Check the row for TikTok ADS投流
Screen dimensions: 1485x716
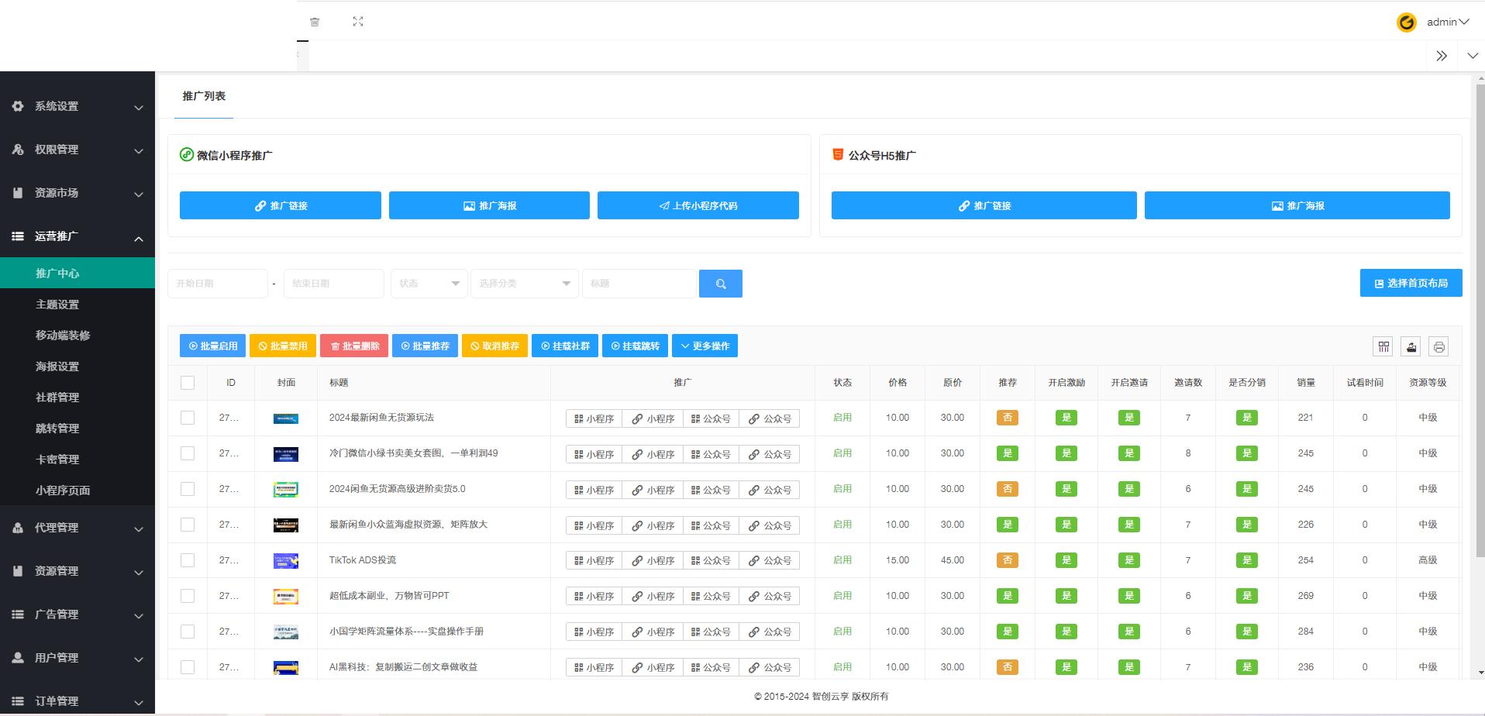click(188, 560)
